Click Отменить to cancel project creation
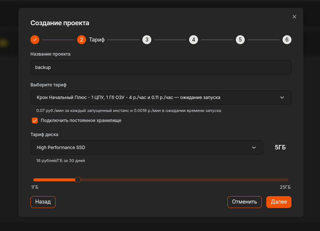 244,202
